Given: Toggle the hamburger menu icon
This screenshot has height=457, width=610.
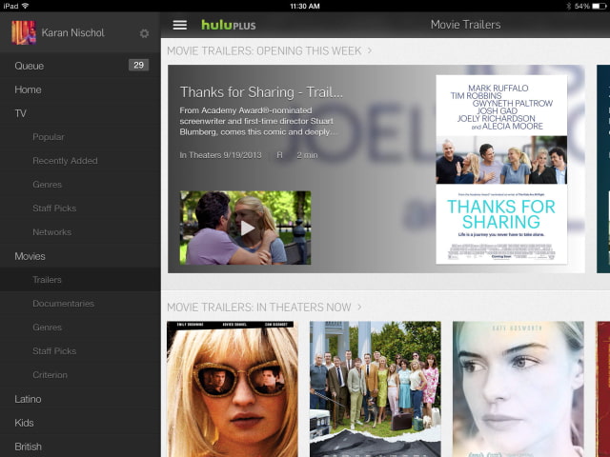Looking at the screenshot, I should point(179,25).
